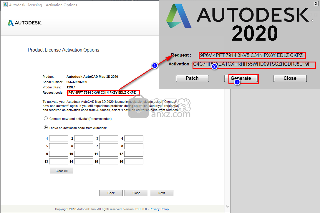
Task: Click activation code field number 13
Action: point(59,161)
